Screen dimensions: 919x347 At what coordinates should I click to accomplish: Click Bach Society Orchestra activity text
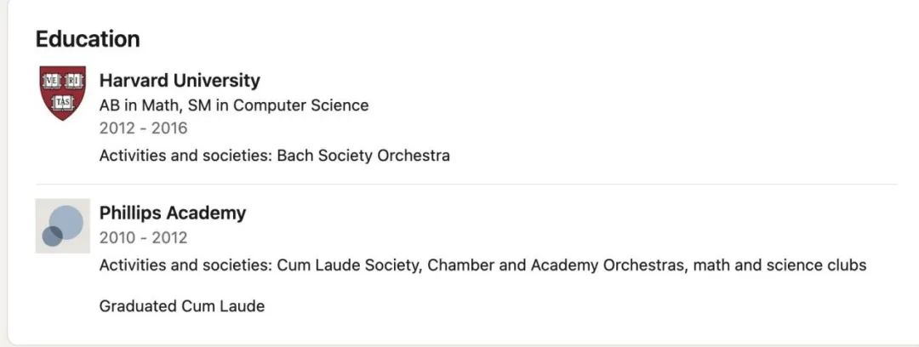[x=363, y=156]
